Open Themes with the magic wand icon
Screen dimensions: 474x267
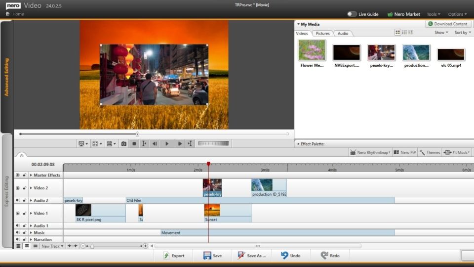coord(430,152)
